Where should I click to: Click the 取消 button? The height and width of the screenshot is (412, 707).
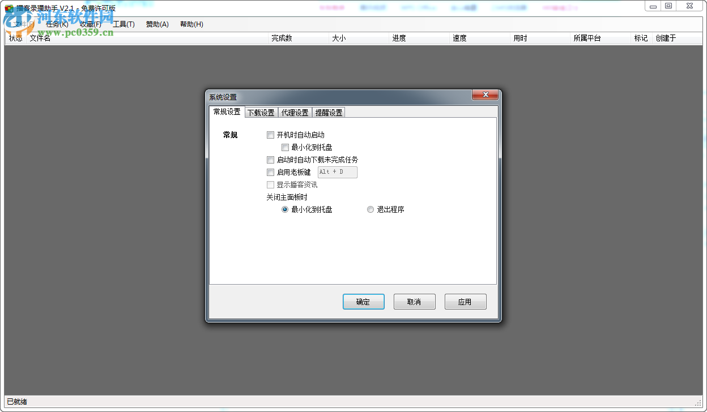pos(414,302)
